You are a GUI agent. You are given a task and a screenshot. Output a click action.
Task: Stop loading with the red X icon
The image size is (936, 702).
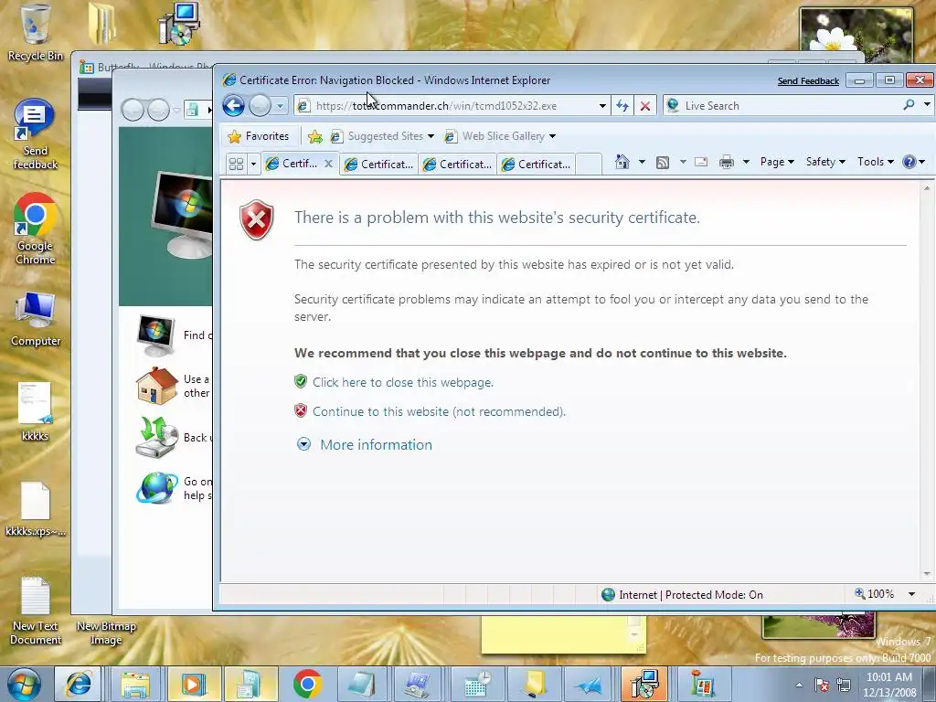(x=645, y=106)
